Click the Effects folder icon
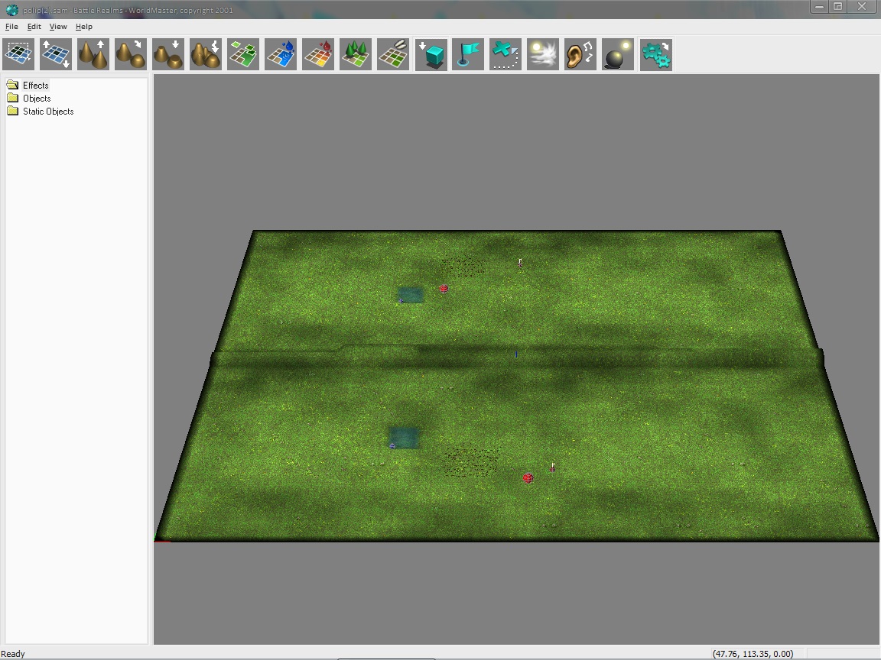The height and width of the screenshot is (660, 881). coord(12,85)
